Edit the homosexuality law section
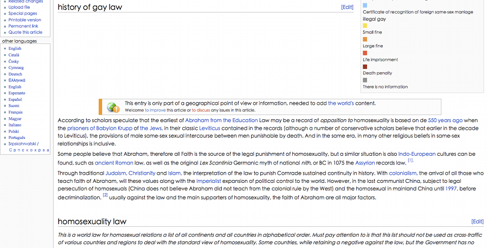Image resolution: width=488 pixels, height=248 pixels. coord(477,221)
